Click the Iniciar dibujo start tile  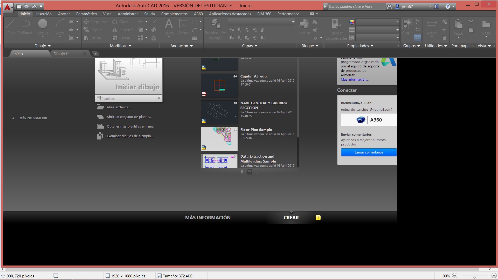(129, 76)
